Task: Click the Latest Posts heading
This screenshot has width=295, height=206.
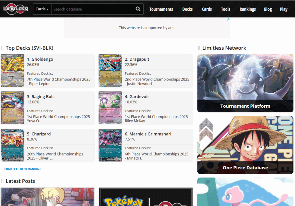Action: [20, 181]
